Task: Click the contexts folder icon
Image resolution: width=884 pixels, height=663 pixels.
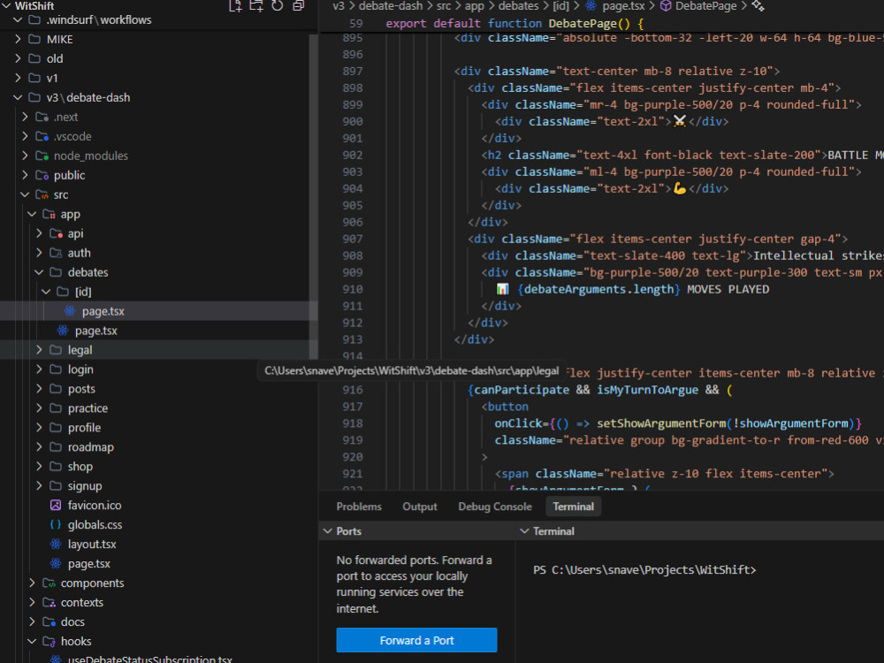Action: coord(49,602)
